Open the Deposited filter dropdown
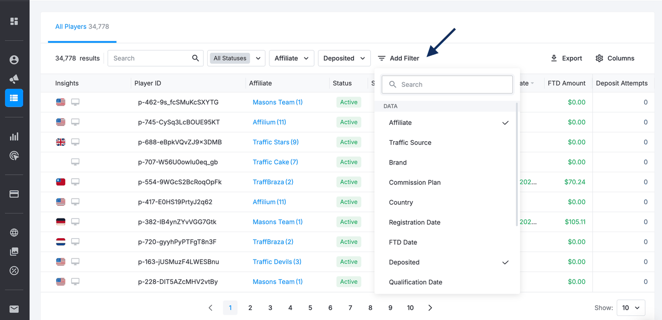Viewport: 662px width, 320px height. coord(344,58)
